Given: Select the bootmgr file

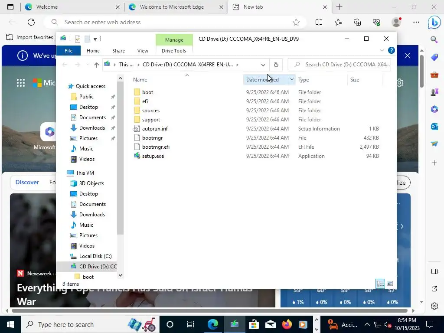Looking at the screenshot, I should [152, 138].
